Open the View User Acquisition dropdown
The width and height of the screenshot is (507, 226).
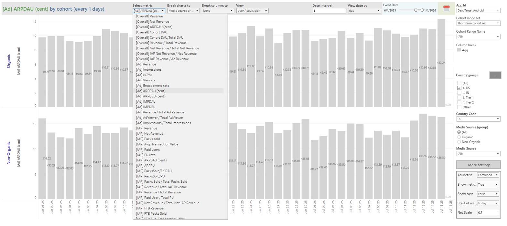pyautogui.click(x=252, y=11)
